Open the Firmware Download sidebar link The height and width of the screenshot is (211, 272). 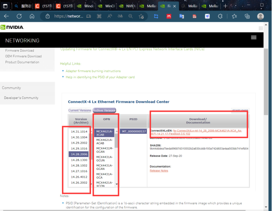pyautogui.click(x=20, y=50)
